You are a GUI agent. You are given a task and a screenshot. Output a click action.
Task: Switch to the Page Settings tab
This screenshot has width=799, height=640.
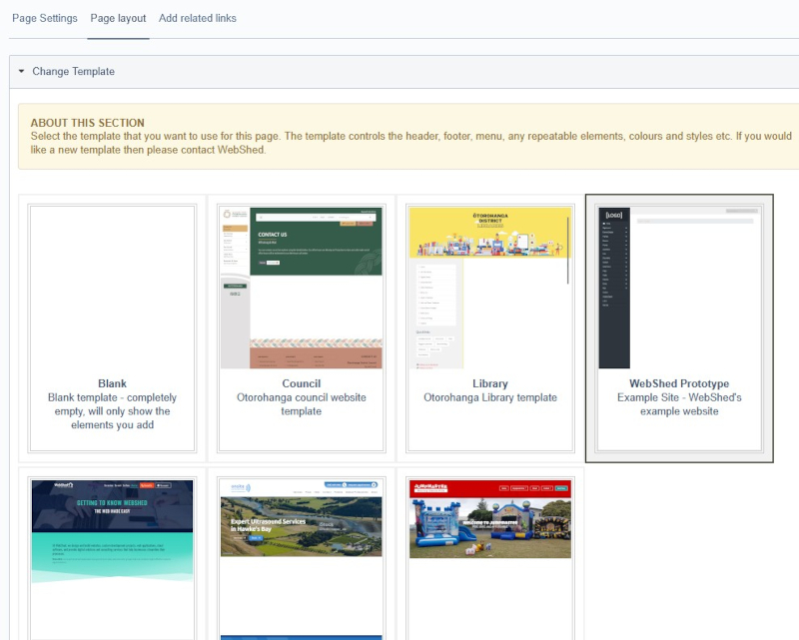44,18
